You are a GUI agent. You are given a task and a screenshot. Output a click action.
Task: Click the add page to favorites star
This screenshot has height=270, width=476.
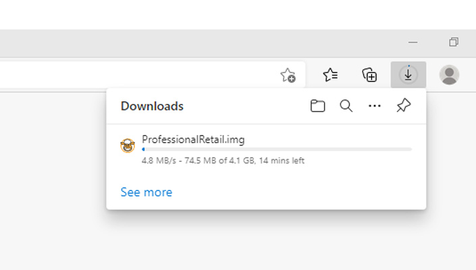[288, 75]
